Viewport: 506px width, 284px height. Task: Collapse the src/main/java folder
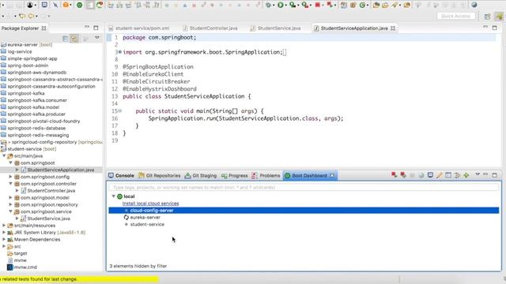(4, 156)
